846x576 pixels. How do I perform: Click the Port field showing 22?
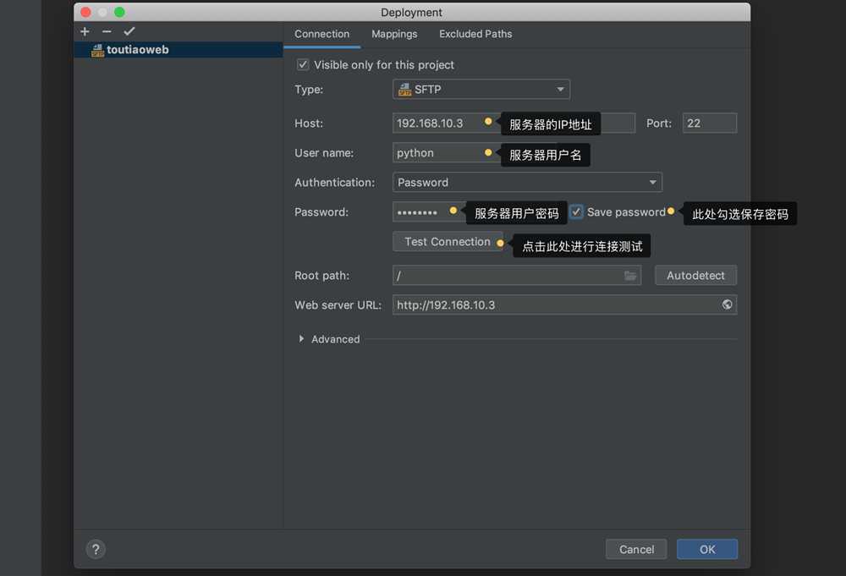point(710,123)
